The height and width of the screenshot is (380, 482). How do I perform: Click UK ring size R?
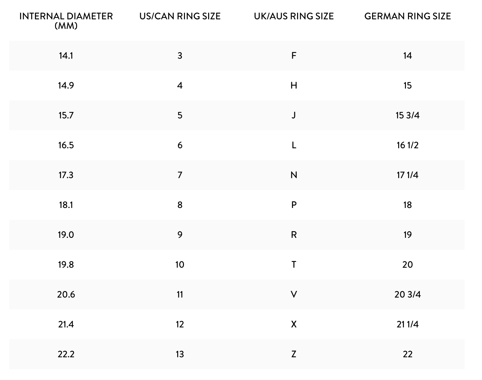coord(294,235)
